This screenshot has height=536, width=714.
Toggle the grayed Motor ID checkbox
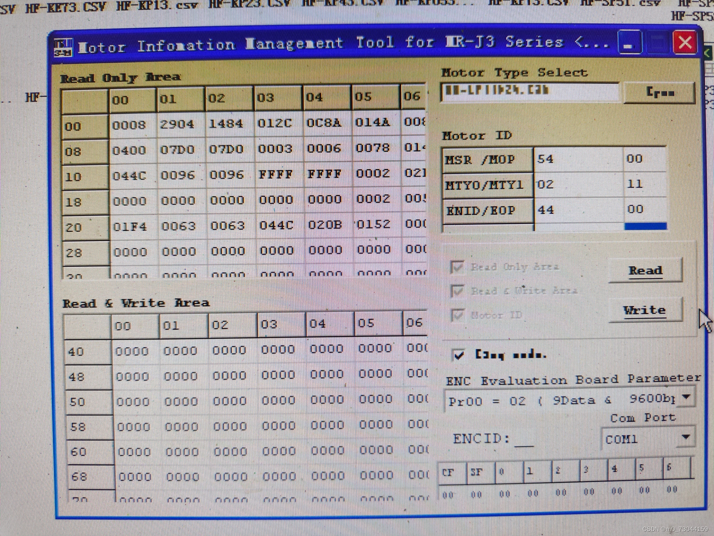point(457,315)
